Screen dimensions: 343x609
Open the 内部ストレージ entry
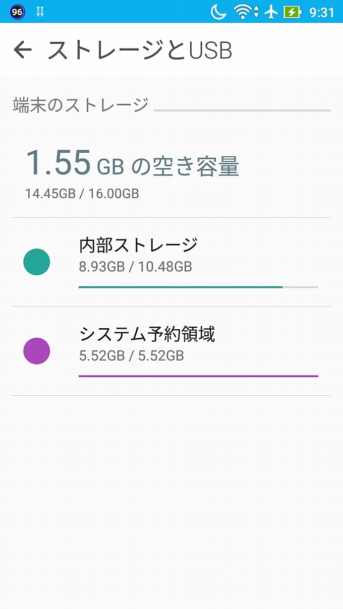click(x=171, y=262)
